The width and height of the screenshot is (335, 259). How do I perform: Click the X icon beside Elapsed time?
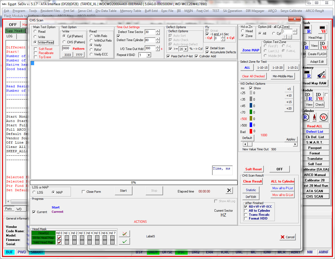click(x=229, y=190)
